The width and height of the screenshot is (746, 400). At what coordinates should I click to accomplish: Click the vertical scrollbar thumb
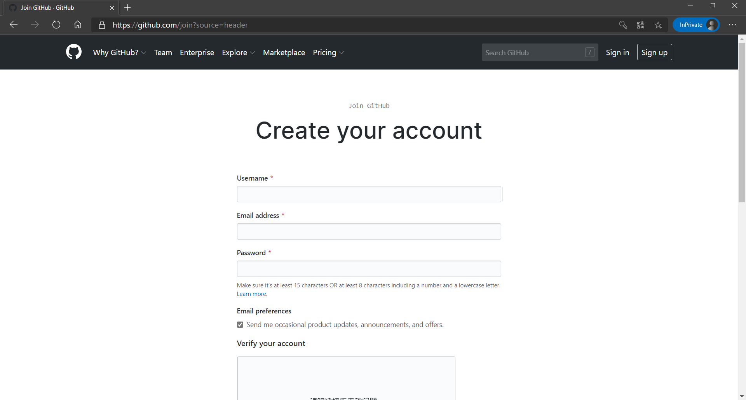point(742,122)
